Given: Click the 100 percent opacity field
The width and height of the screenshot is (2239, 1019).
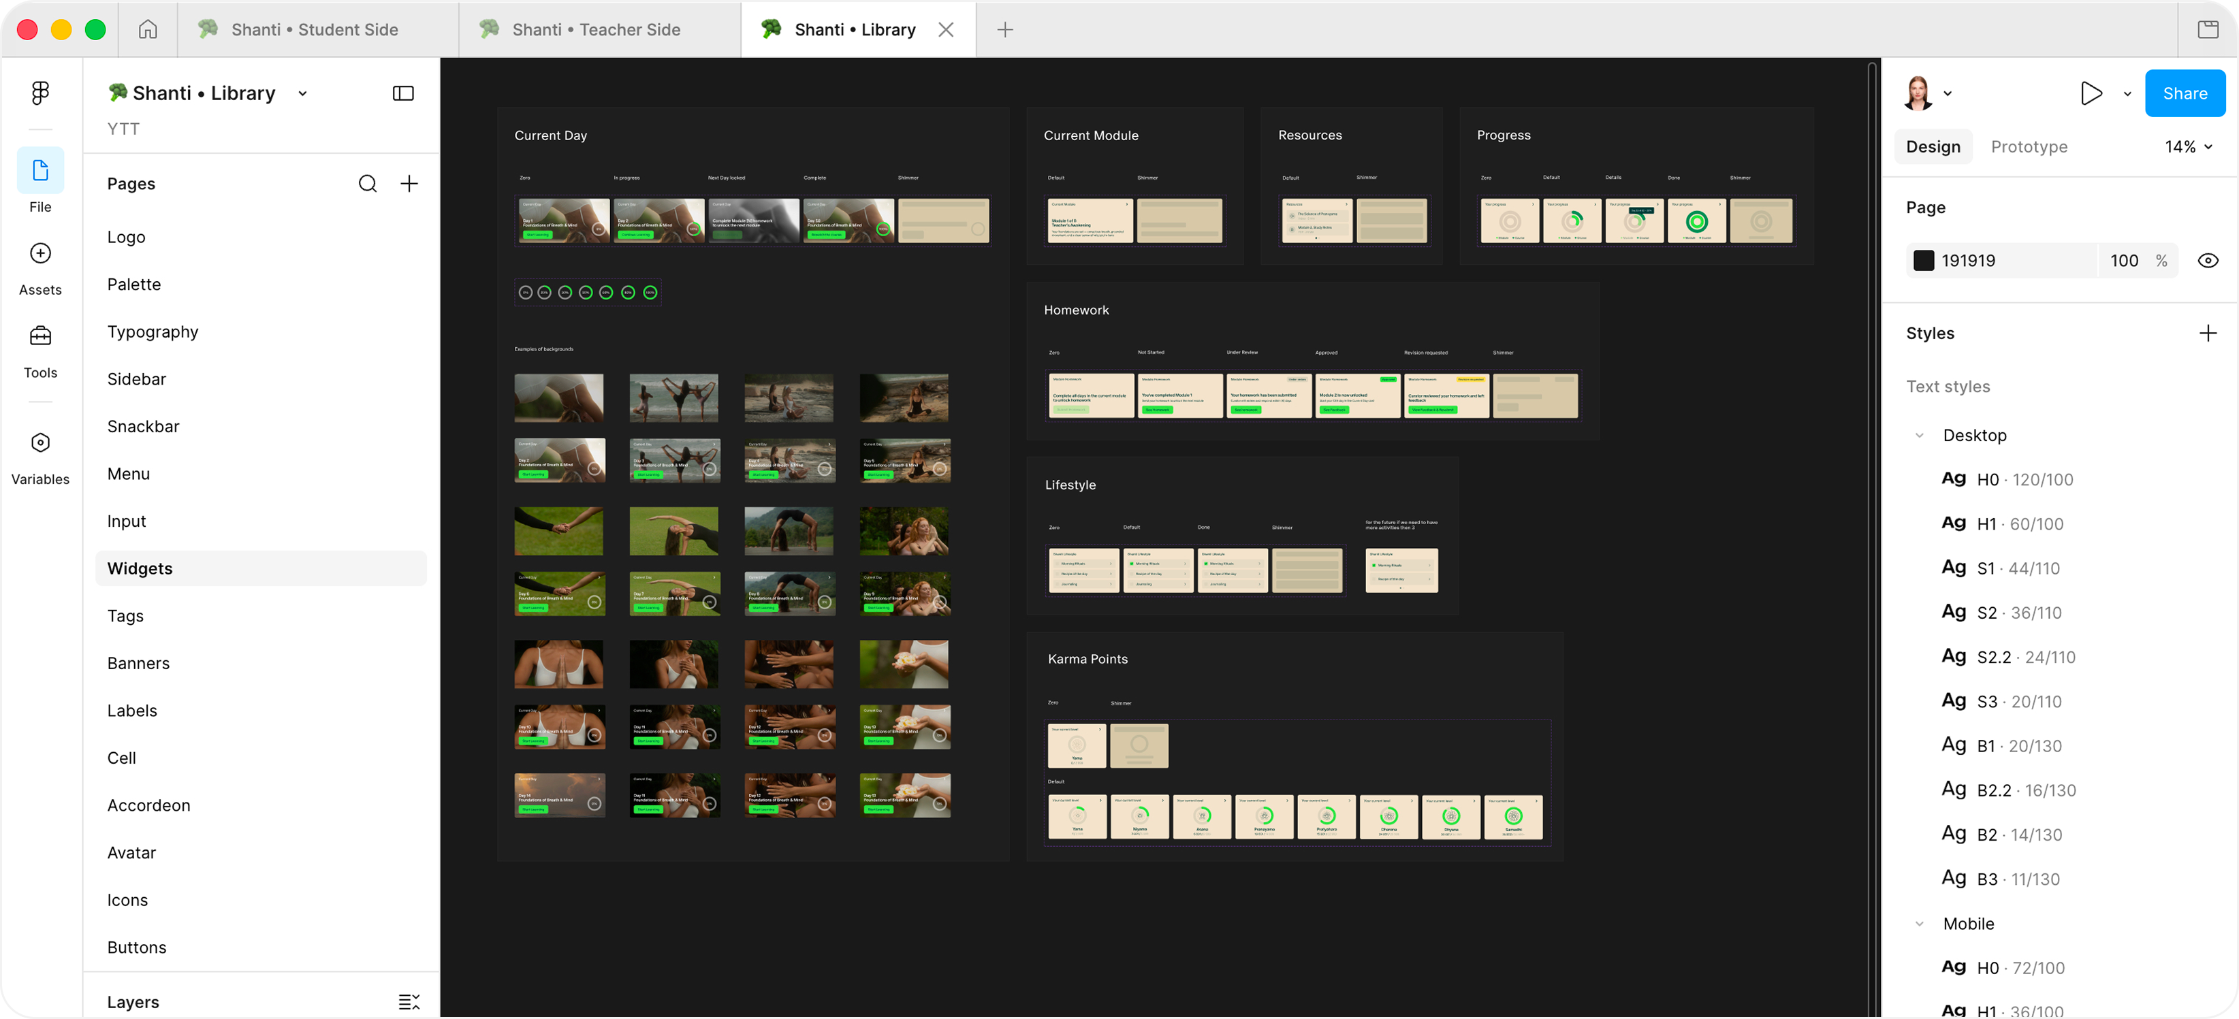Looking at the screenshot, I should pos(2138,261).
